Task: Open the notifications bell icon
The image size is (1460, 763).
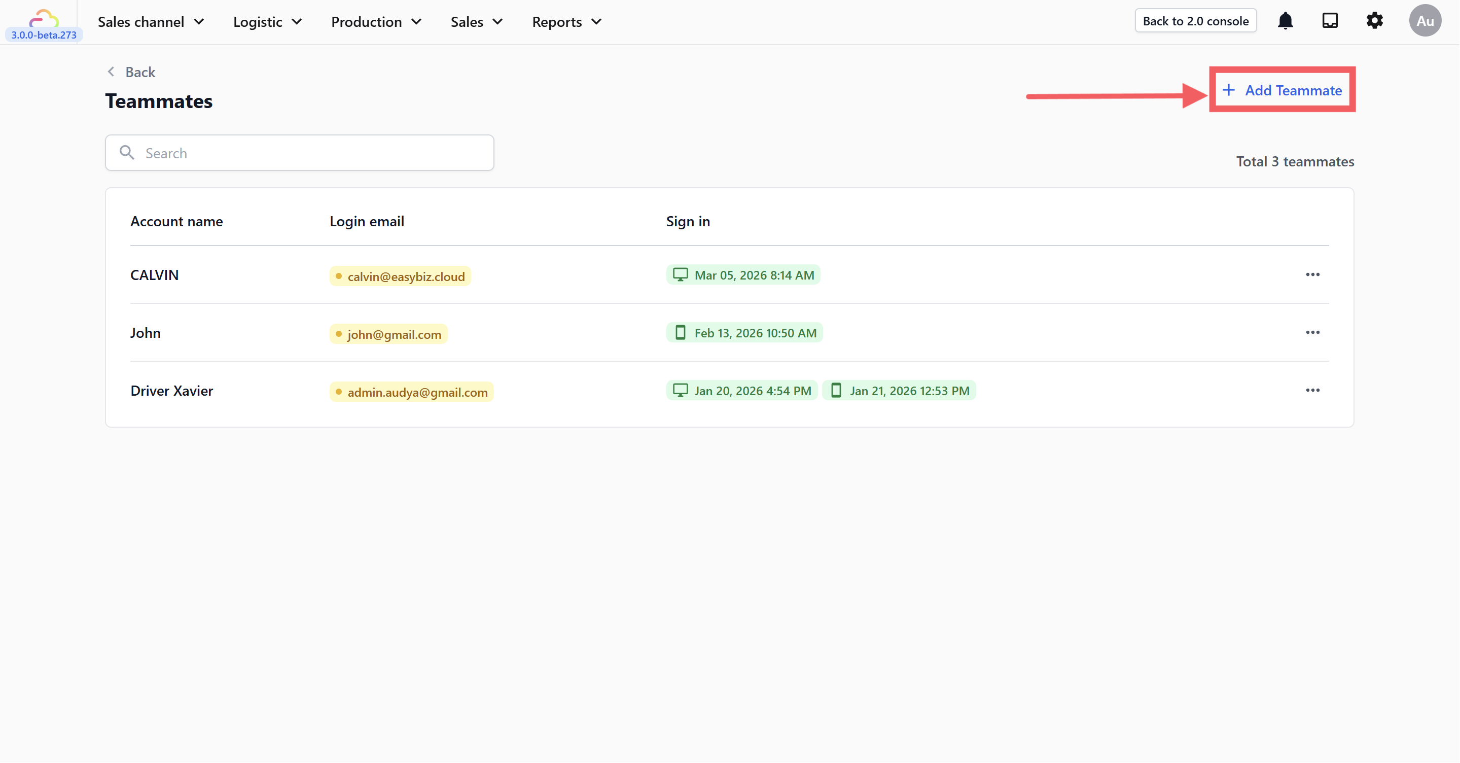Action: pos(1285,21)
